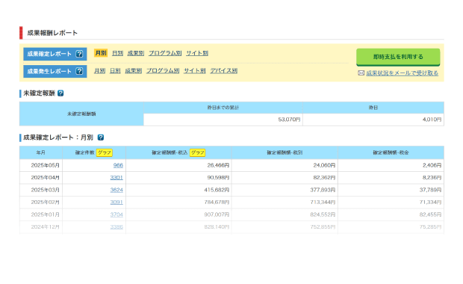Select プログラム別 in 成果確定レポート row
Viewport: 463px width, 284px height.
(165, 53)
